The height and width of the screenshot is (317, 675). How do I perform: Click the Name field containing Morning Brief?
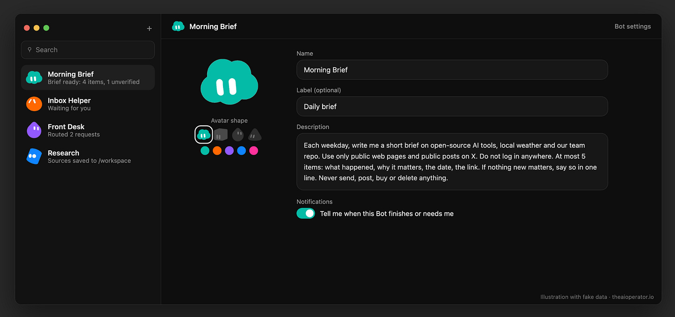tap(452, 70)
